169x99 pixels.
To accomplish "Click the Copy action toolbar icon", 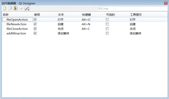I will 10,8.
